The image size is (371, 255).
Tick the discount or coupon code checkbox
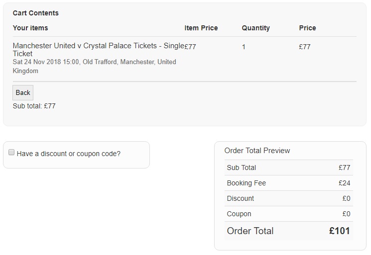[11, 153]
